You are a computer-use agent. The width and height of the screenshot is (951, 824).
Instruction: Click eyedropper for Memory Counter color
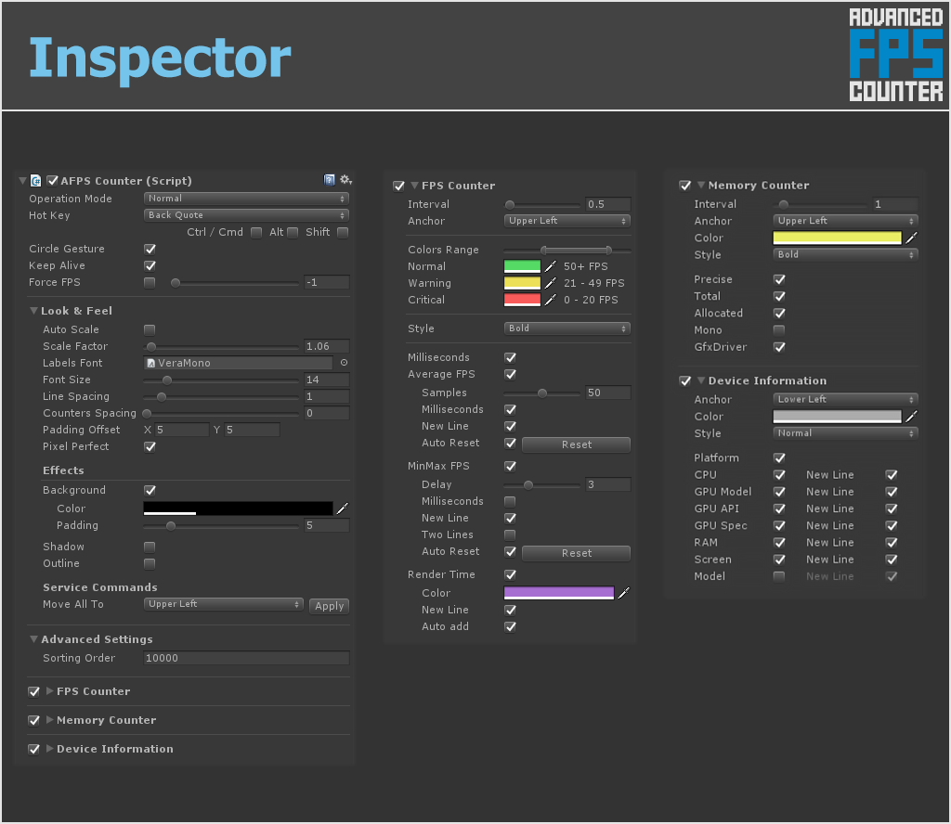pos(911,238)
